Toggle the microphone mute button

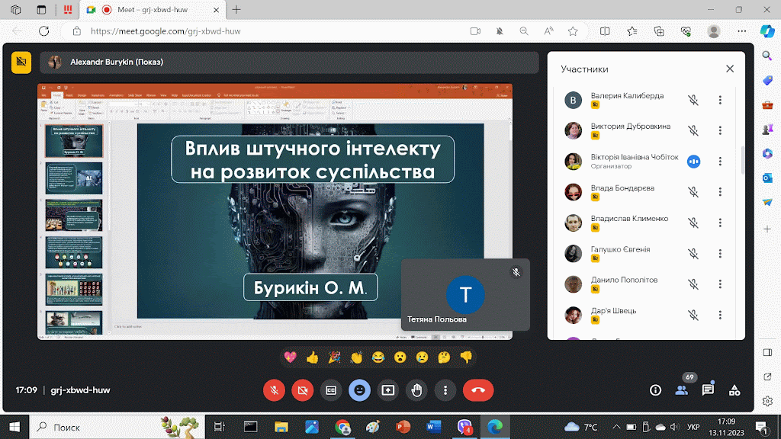(x=274, y=389)
